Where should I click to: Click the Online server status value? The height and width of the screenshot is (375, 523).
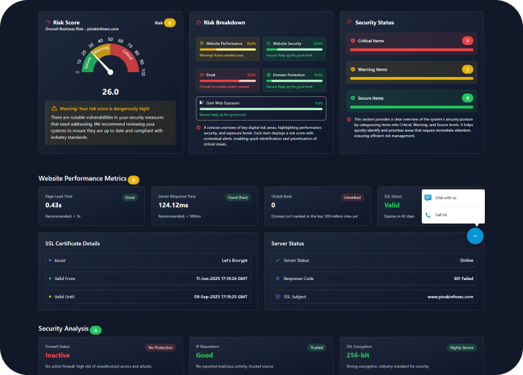pyautogui.click(x=467, y=261)
